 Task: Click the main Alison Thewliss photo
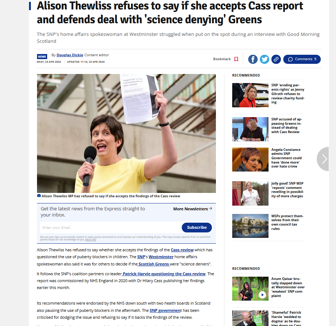pyautogui.click(x=126, y=133)
